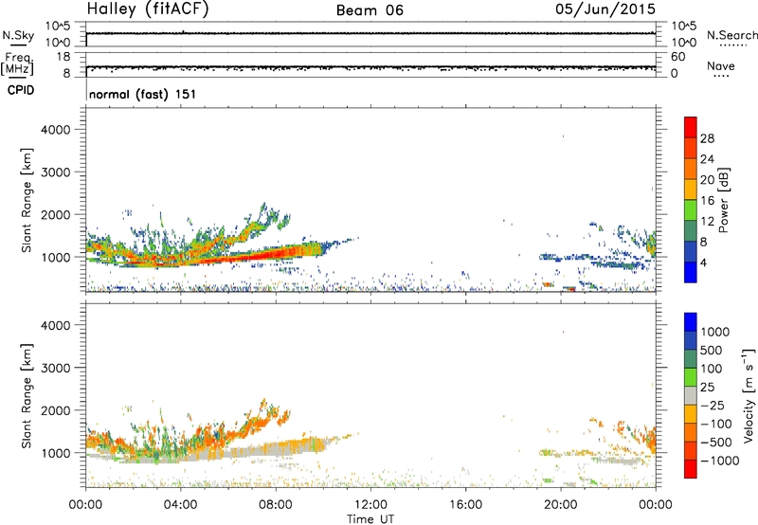This screenshot has height=525, width=758.
Task: Click the '16' power colorbar label
Action: coord(707,201)
